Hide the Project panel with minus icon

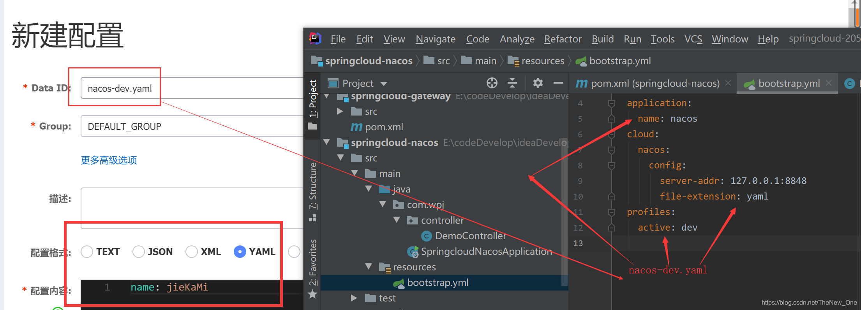[558, 83]
